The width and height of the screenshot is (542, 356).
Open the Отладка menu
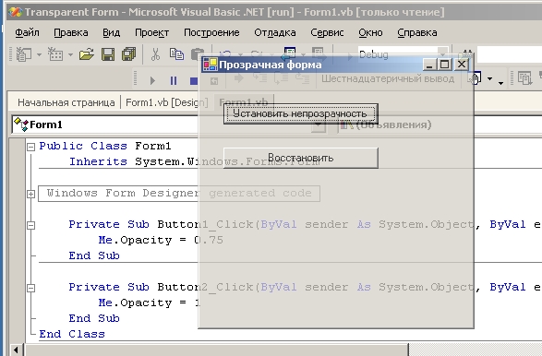(x=275, y=32)
